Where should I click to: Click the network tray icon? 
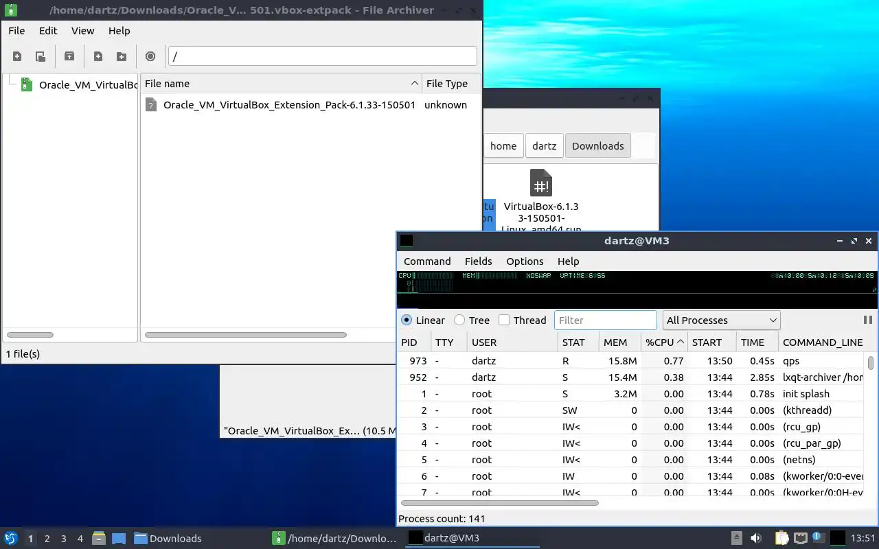[801, 538]
